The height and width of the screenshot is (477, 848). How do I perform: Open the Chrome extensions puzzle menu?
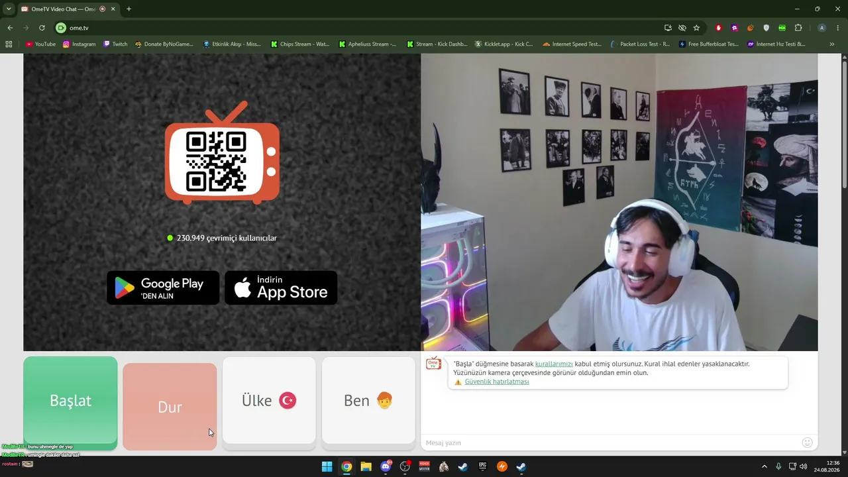798,28
